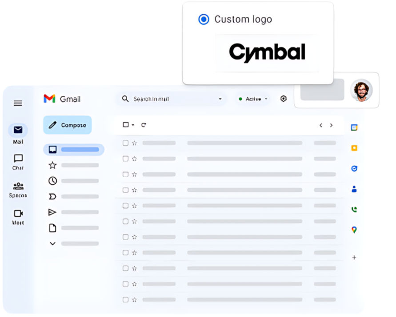Open search options dropdown arrow

click(220, 99)
